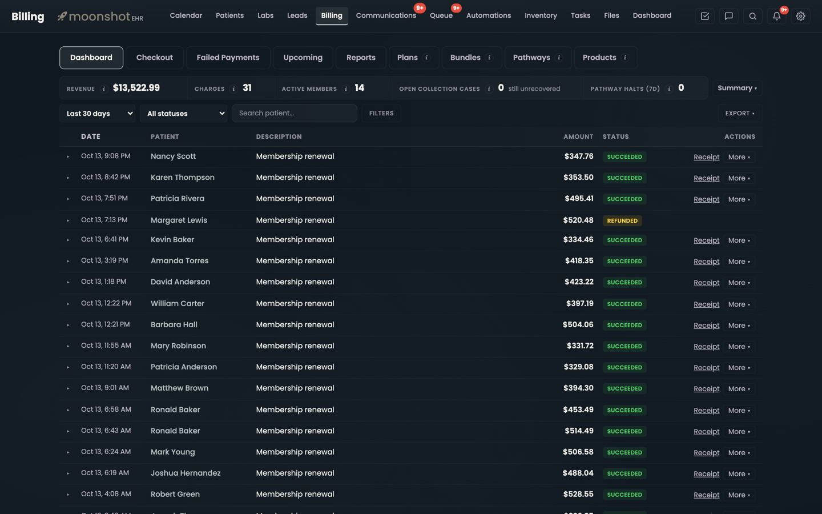
Task: Show info icon for Active Members
Action: pyautogui.click(x=346, y=89)
